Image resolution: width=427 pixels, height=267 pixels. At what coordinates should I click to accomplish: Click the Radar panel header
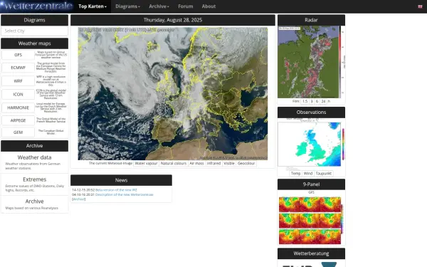click(311, 20)
